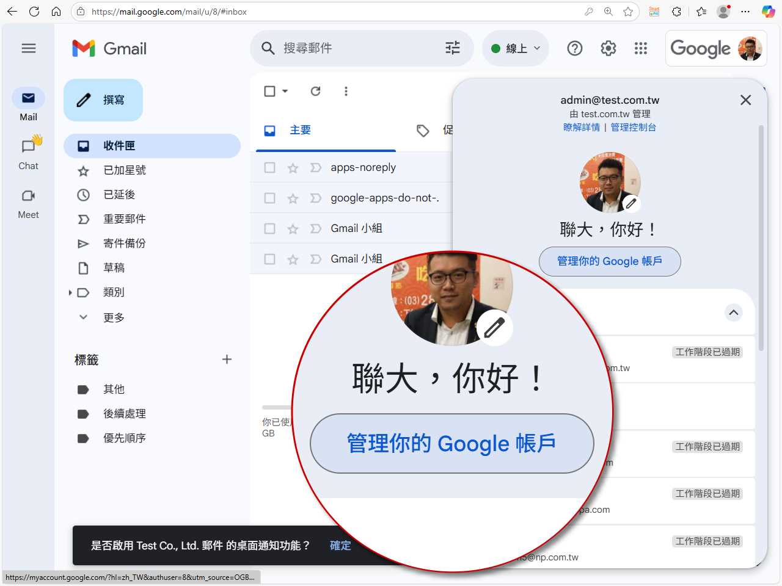782x586 pixels.
Task: Refresh the inbox message list
Action: 315,91
